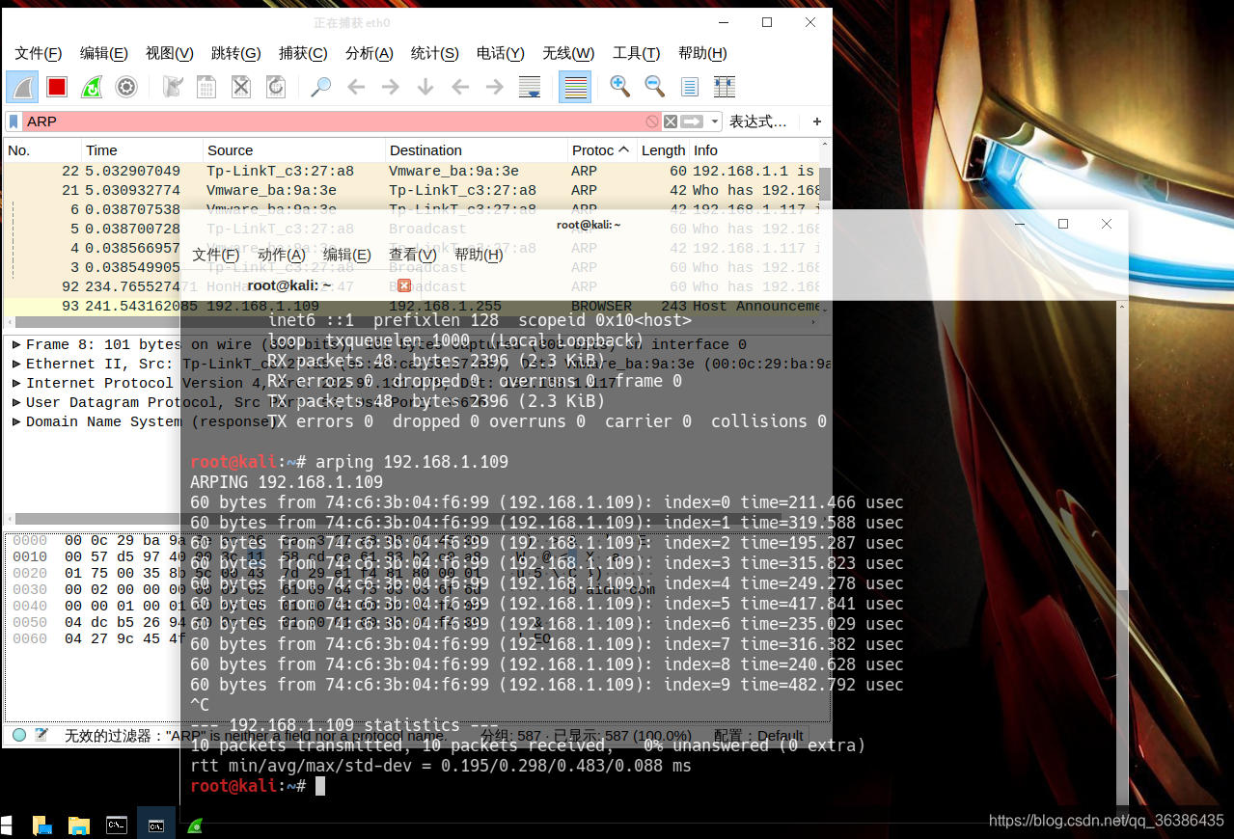Restart the current capture

coord(92,87)
